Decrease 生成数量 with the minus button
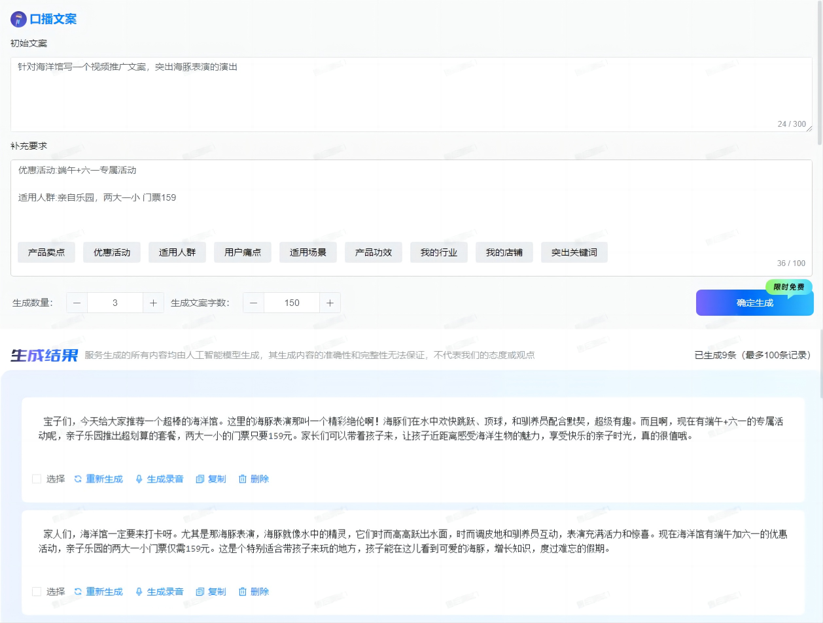 [77, 303]
